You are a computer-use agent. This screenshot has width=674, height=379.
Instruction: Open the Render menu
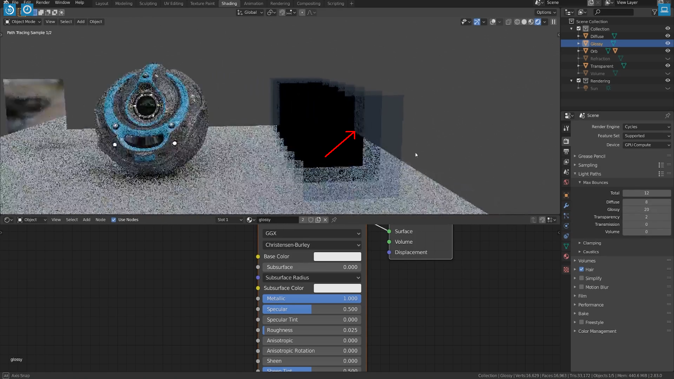[43, 2]
